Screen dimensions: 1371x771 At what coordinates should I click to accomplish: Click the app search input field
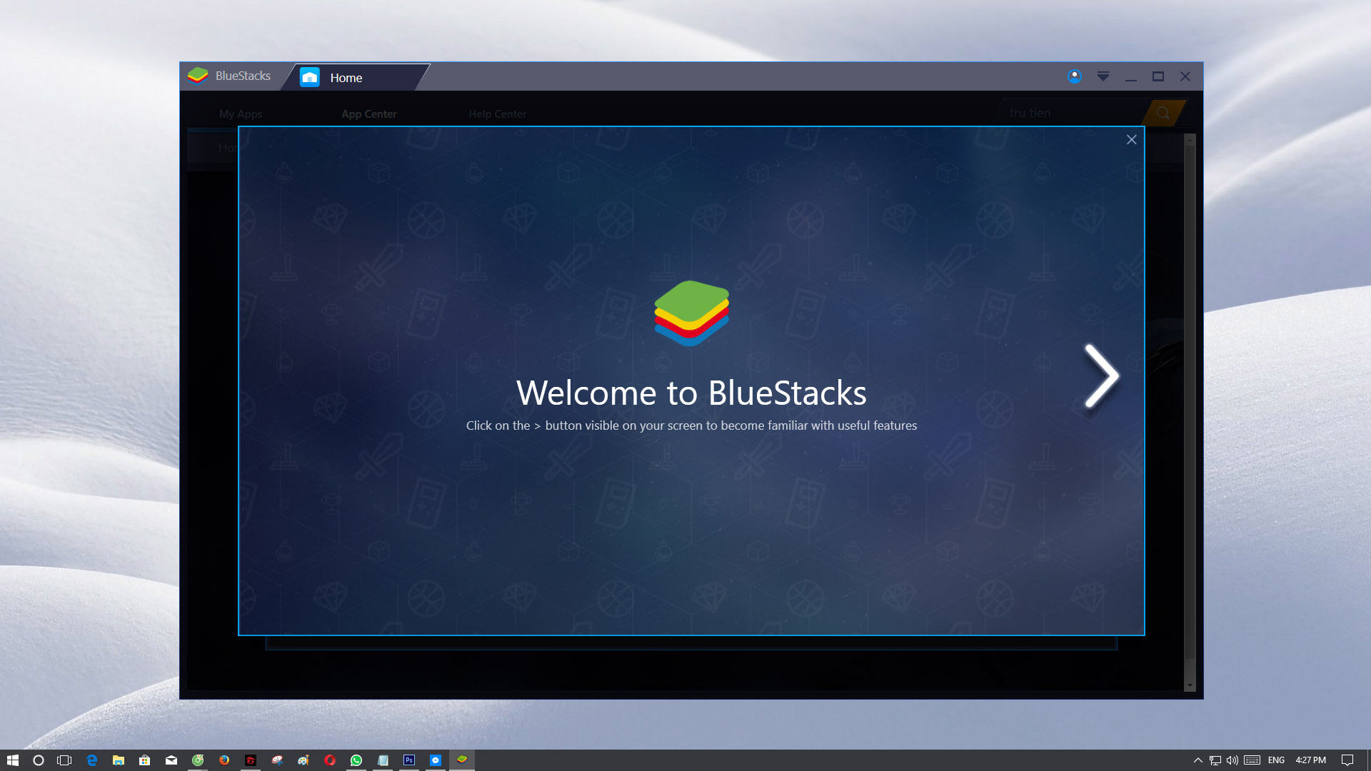[x=1071, y=113]
